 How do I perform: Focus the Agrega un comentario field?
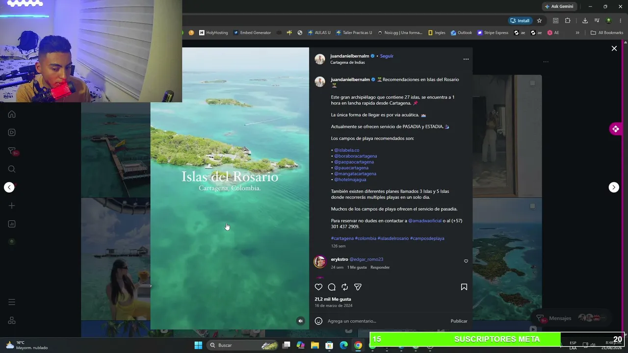tap(388, 321)
